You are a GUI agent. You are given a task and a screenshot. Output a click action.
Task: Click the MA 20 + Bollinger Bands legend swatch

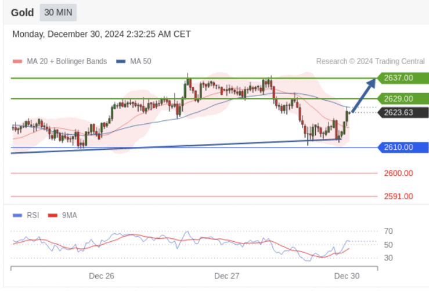tap(17, 61)
